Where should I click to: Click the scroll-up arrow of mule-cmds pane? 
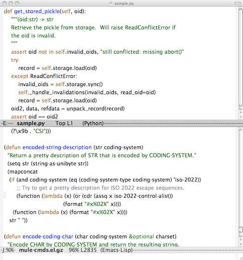tap(241, 240)
